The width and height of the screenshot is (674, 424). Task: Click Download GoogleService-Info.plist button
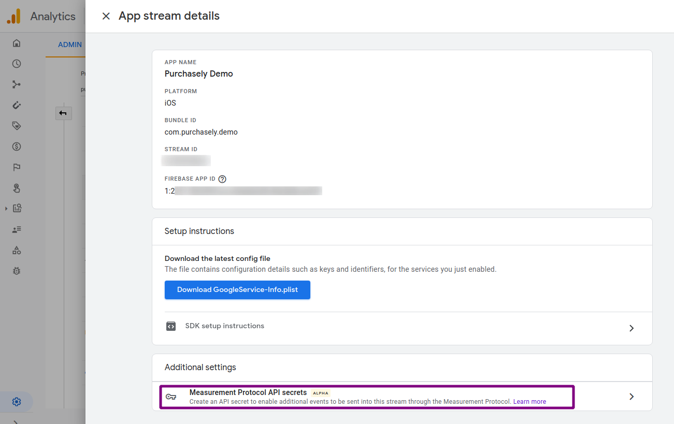pyautogui.click(x=237, y=290)
